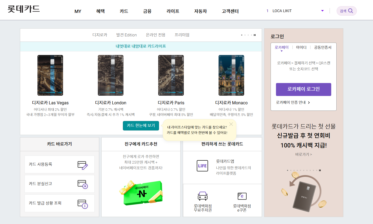Click the 디지로카 Monaco title
The width and height of the screenshot is (373, 224).
coord(232,103)
